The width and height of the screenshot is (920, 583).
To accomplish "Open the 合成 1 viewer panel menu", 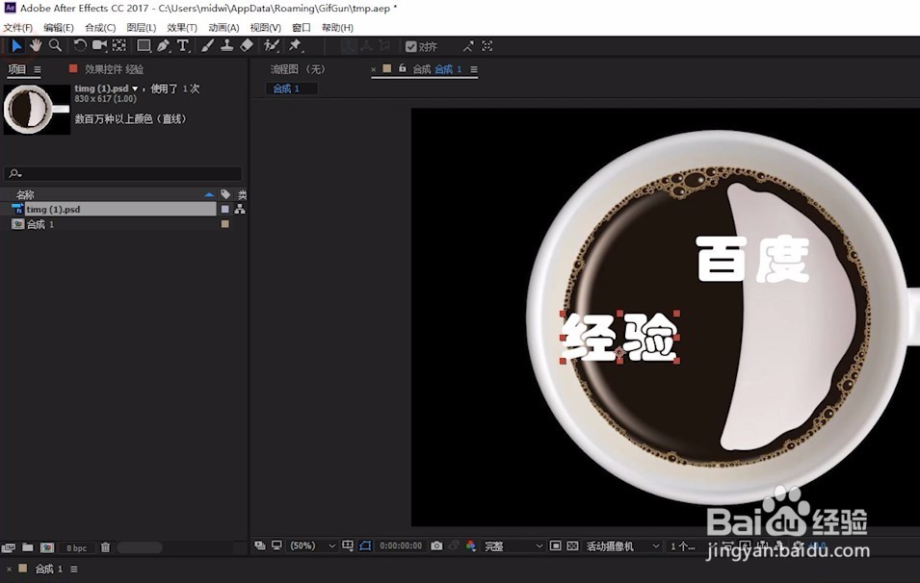I will pyautogui.click(x=474, y=69).
